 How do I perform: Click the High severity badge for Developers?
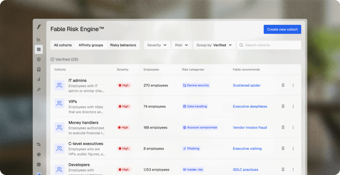point(124,170)
